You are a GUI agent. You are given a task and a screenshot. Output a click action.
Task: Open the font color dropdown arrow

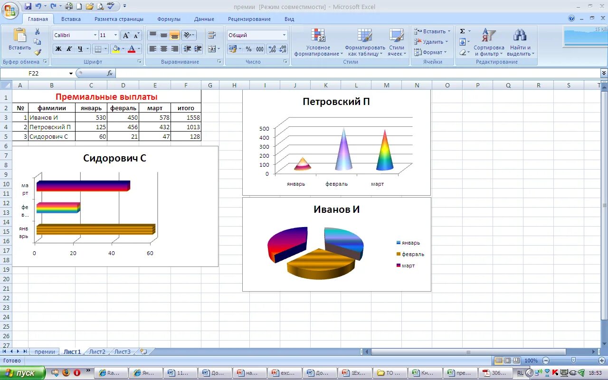pos(139,48)
